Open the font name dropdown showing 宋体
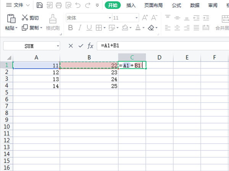Screen dimensions: 229x171 [89, 18]
